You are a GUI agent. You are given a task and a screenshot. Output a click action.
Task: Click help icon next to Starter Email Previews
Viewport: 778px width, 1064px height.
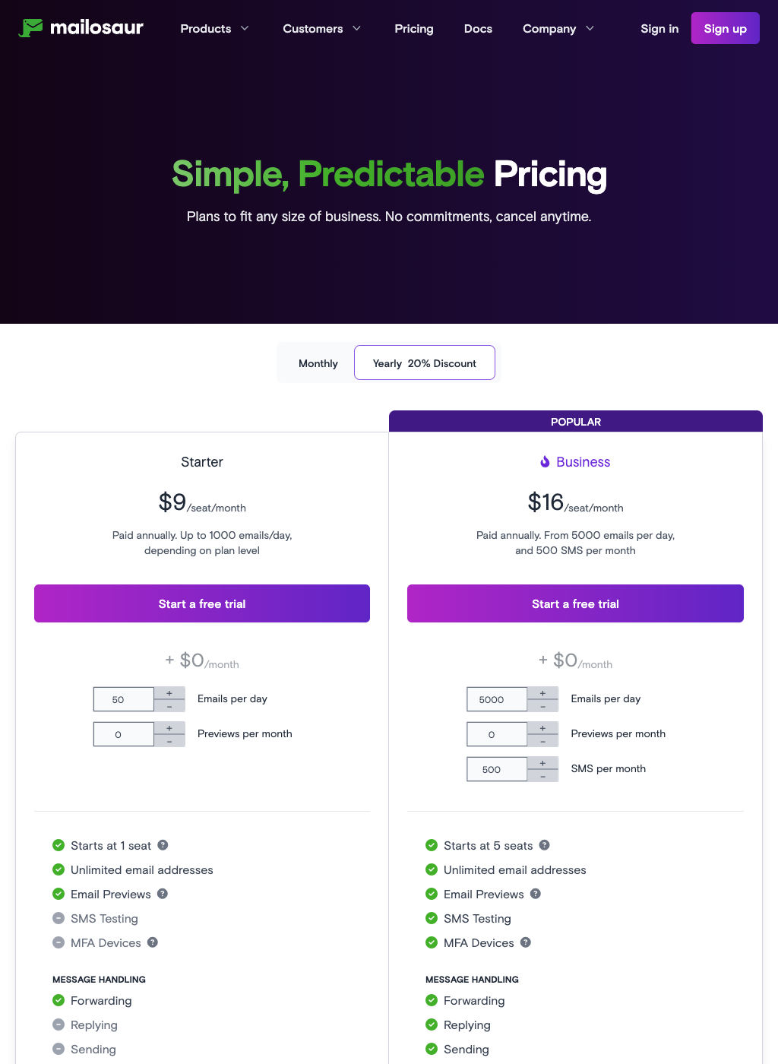[x=163, y=894]
